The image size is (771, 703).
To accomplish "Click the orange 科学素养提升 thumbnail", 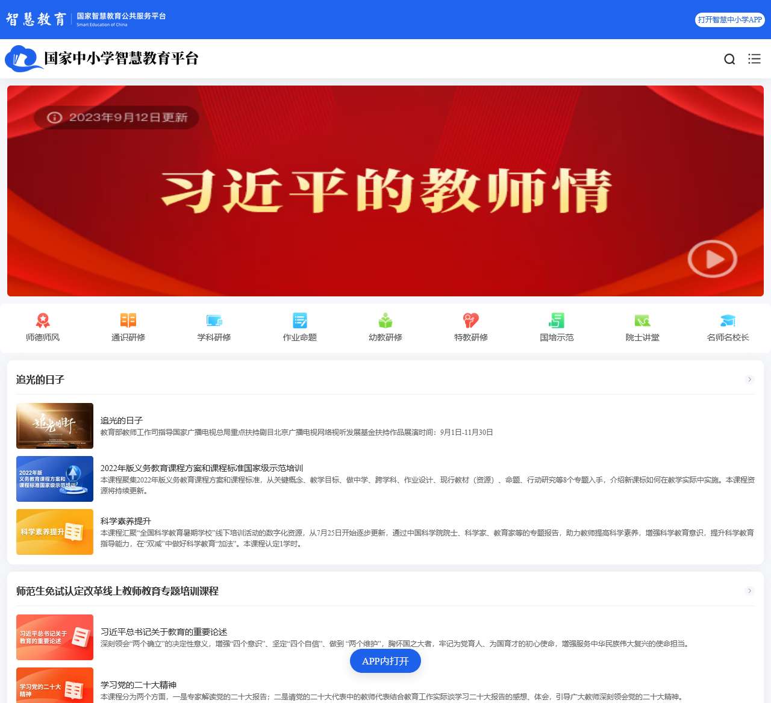I will point(55,532).
